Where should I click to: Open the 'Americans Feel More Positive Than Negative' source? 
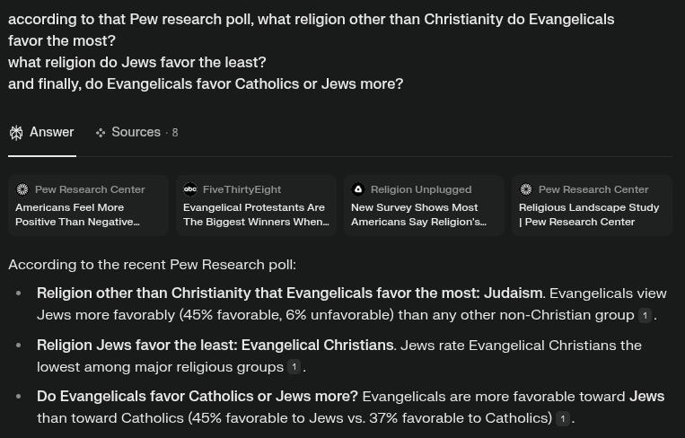[x=88, y=206]
